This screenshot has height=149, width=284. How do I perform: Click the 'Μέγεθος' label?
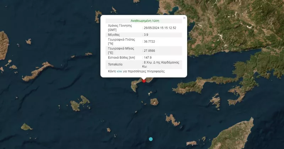[114, 35]
